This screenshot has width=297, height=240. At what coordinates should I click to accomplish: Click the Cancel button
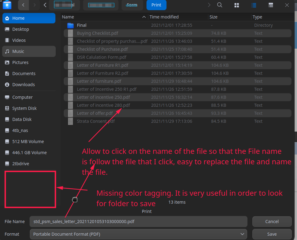tap(272, 222)
